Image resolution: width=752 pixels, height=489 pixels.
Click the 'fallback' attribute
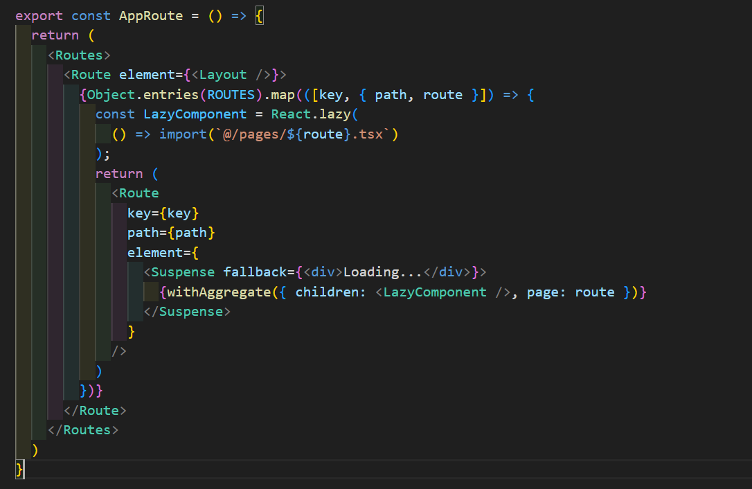(255, 272)
